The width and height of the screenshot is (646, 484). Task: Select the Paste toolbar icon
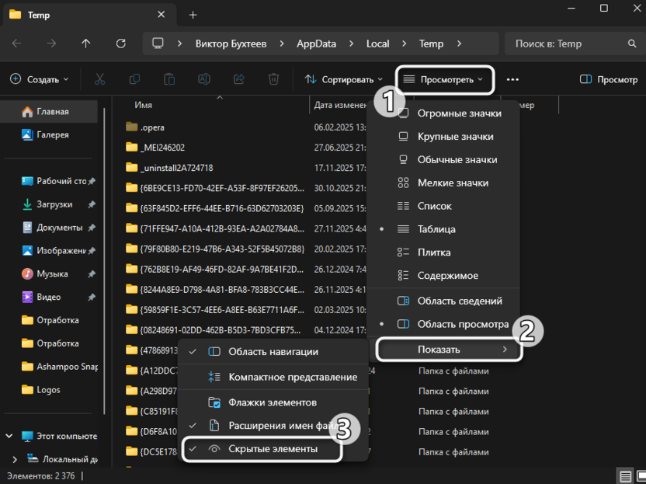169,79
